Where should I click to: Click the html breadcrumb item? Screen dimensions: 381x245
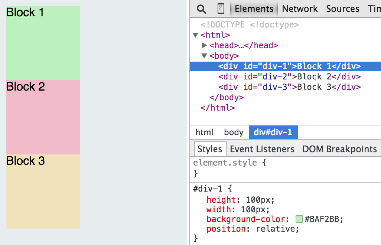click(204, 133)
